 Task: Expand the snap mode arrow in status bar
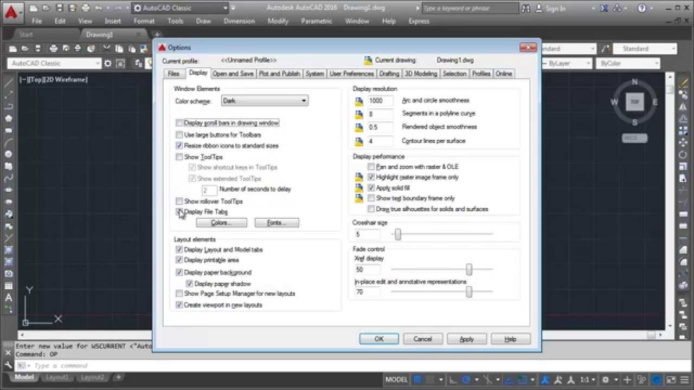[441, 380]
